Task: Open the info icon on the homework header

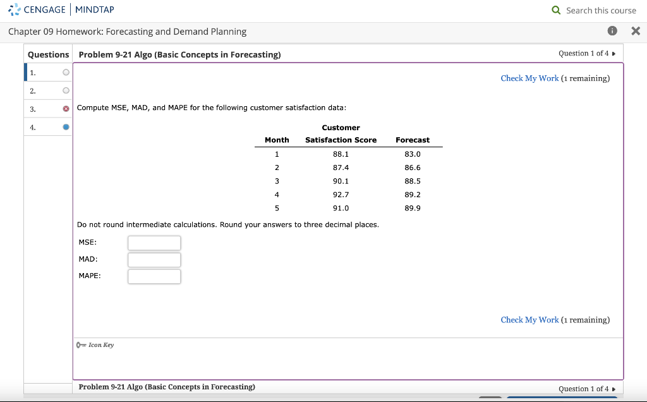Action: click(x=612, y=30)
